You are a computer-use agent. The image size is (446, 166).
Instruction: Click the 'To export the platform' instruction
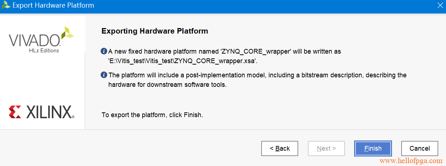click(152, 115)
